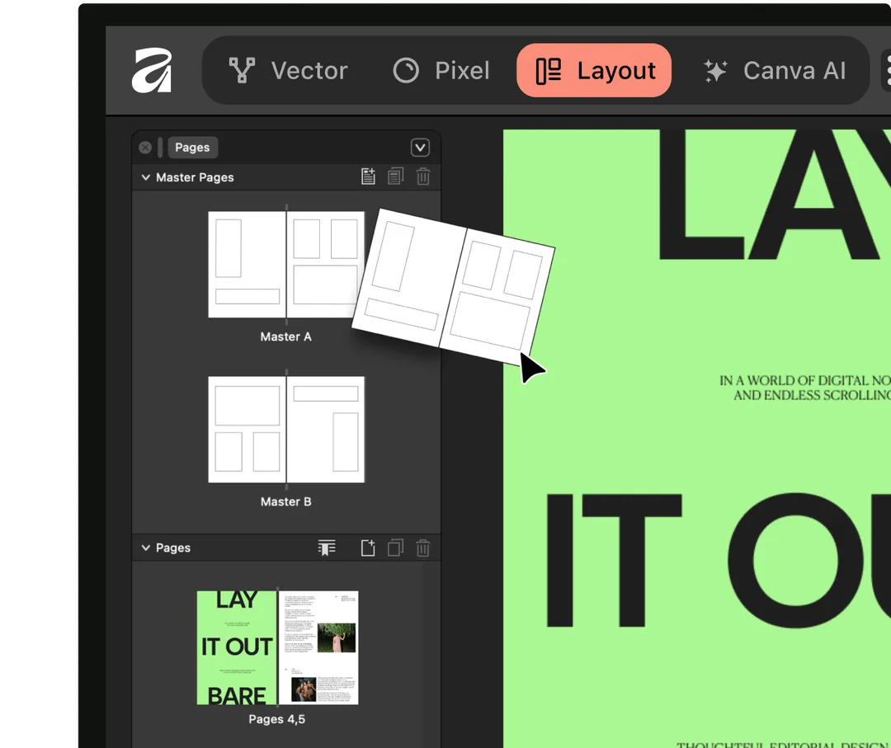The height and width of the screenshot is (748, 891).
Task: Duplicate the selected master page
Action: [x=395, y=176]
